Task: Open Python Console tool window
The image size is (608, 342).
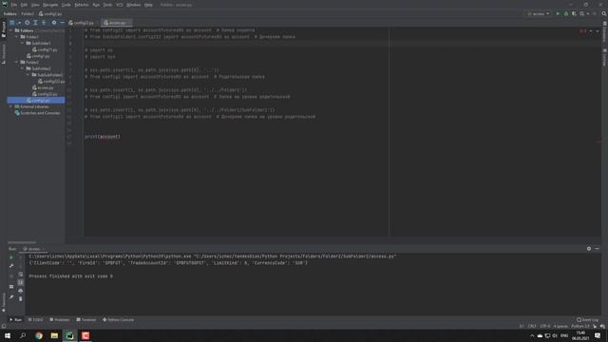Action: pos(118,320)
